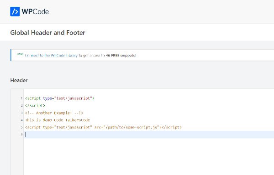Viewport: 274px width, 175px height.
Task: Click the closing script tag on line 2
Action: (35, 105)
